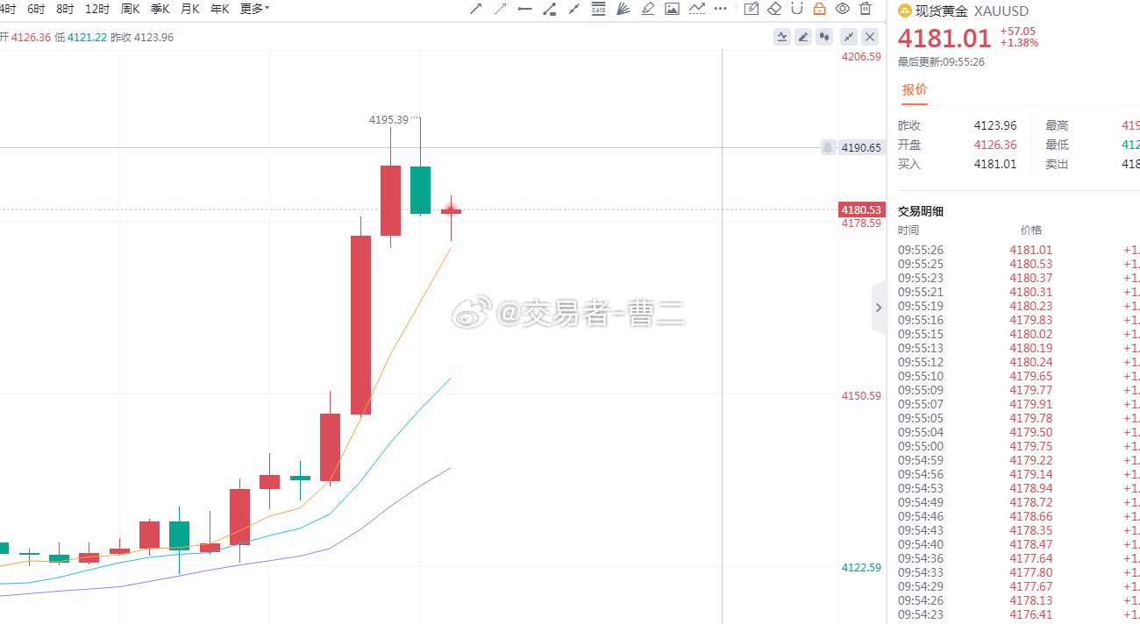Expand the side panel chevron arrow
1140x624 pixels.
[879, 308]
